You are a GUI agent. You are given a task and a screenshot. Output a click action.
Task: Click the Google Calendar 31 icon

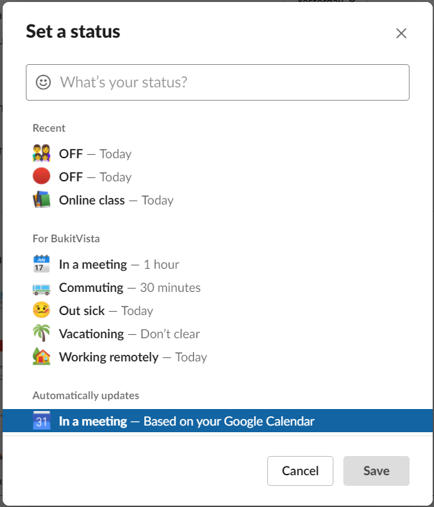click(x=42, y=421)
